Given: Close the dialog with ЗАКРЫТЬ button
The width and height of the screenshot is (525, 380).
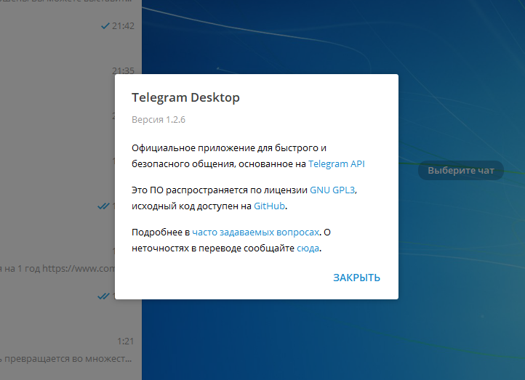Looking at the screenshot, I should tap(356, 278).
